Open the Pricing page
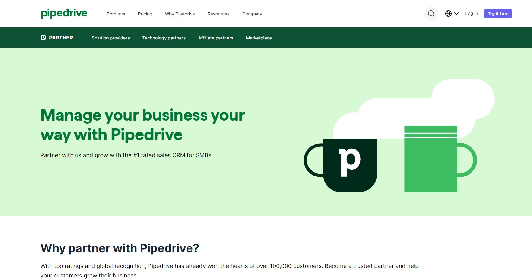 pos(145,14)
